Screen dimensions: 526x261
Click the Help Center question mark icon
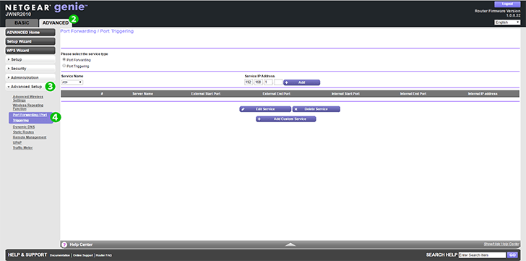tap(65, 244)
